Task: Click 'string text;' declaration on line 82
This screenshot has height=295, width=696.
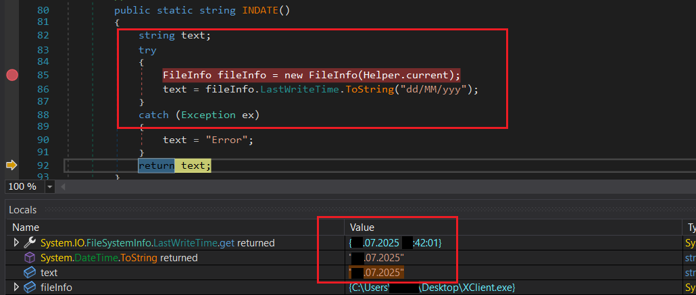Action: tap(174, 35)
